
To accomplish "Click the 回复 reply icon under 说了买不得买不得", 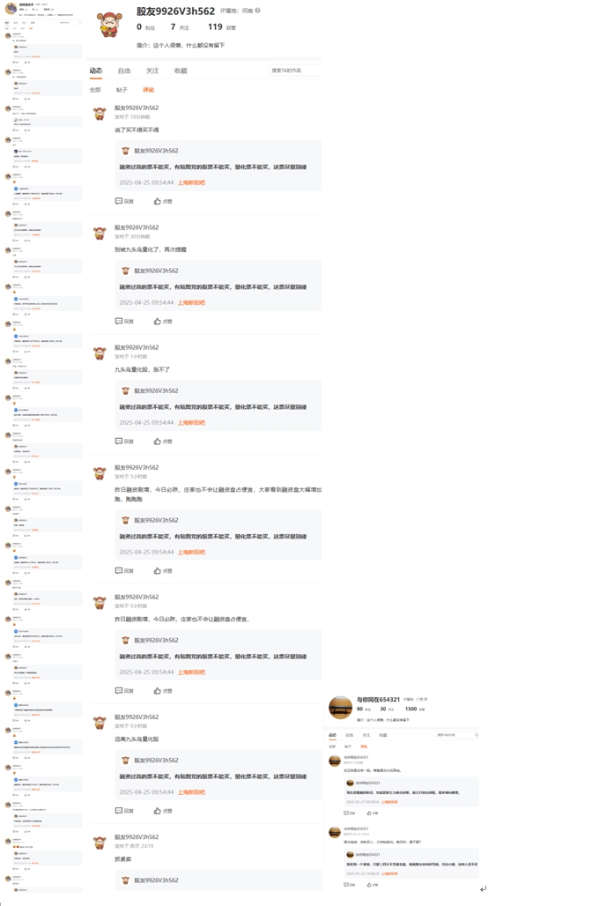I will (119, 201).
